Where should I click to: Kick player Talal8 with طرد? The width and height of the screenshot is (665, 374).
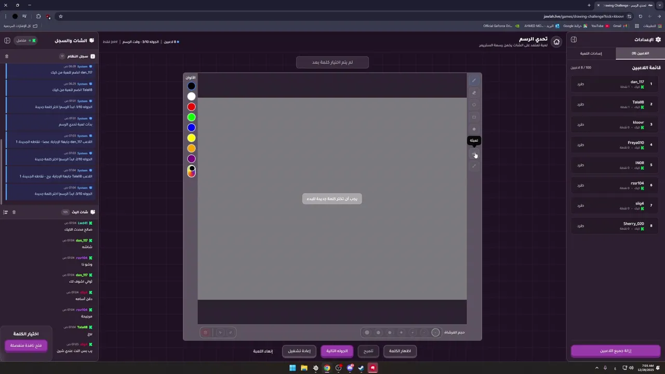tap(580, 104)
